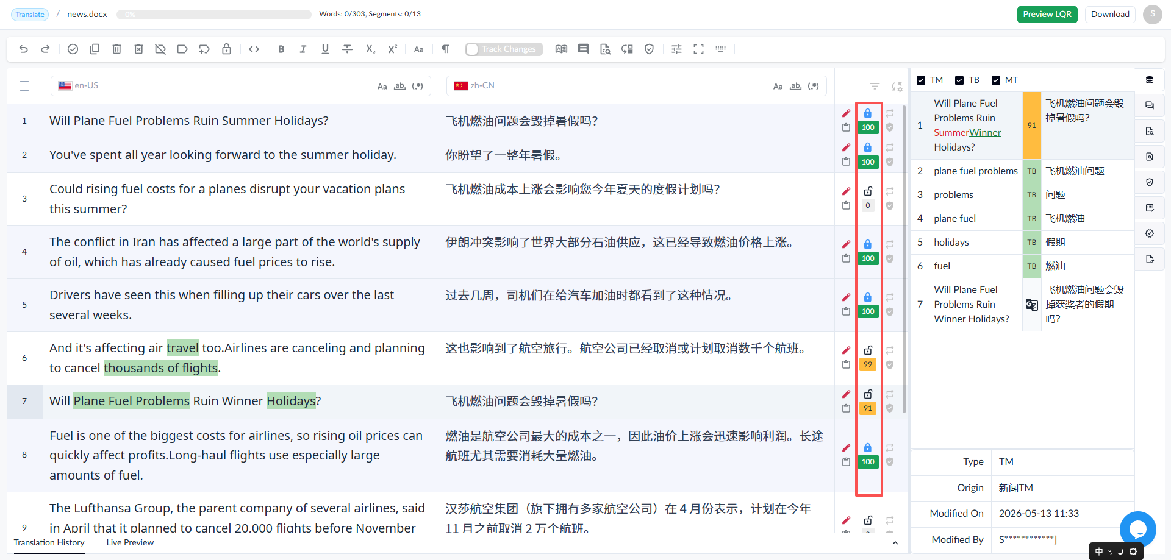This screenshot has width=1171, height=560.
Task: Show hidden characters with pilcrow icon
Action: click(446, 49)
